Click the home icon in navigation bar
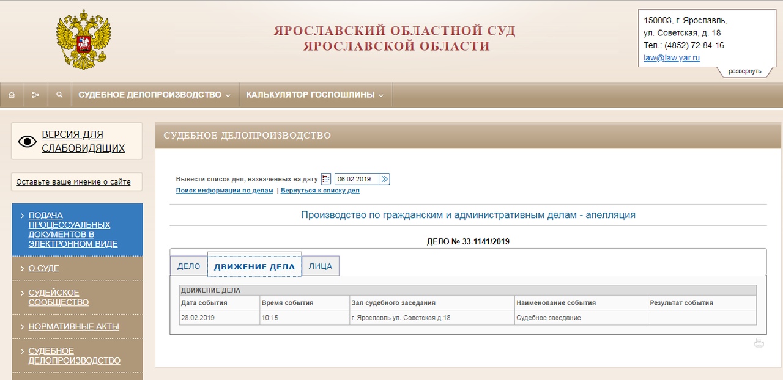Screen dimensions: 783x380 (12, 95)
